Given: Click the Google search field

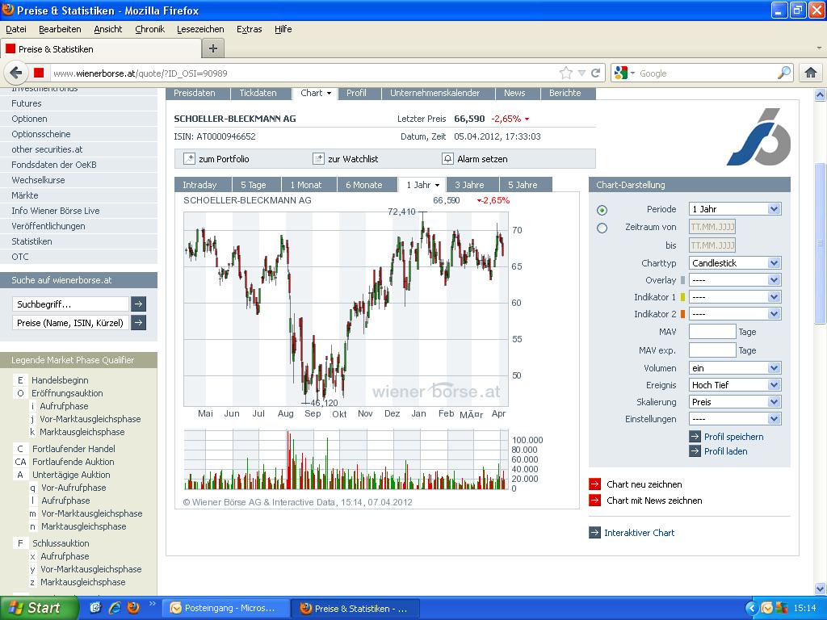Looking at the screenshot, I should click(x=707, y=73).
